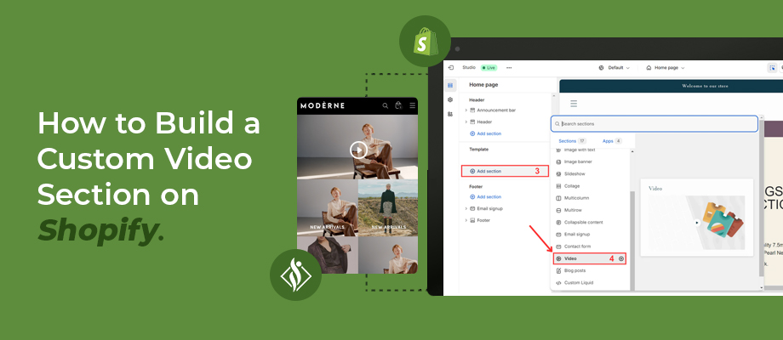This screenshot has width=783, height=340.
Task: Click section list scrollbar up arrow
Action: [632, 151]
